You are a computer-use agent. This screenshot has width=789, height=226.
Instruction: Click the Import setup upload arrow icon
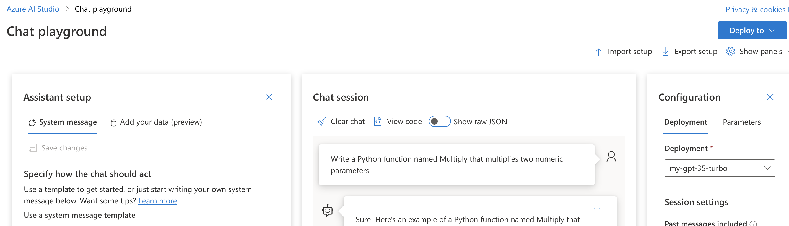pos(598,51)
